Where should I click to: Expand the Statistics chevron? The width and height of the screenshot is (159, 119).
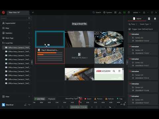pos(29,33)
